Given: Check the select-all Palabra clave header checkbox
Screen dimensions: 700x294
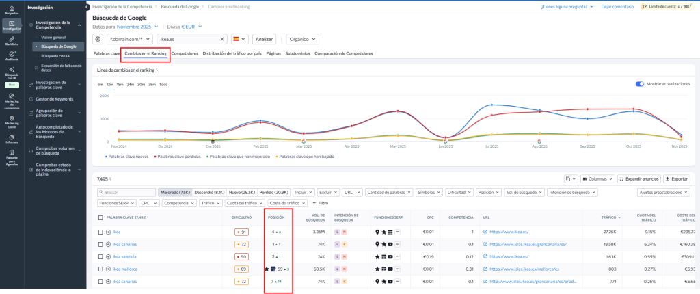Looking at the screenshot, I should pyautogui.click(x=100, y=217).
